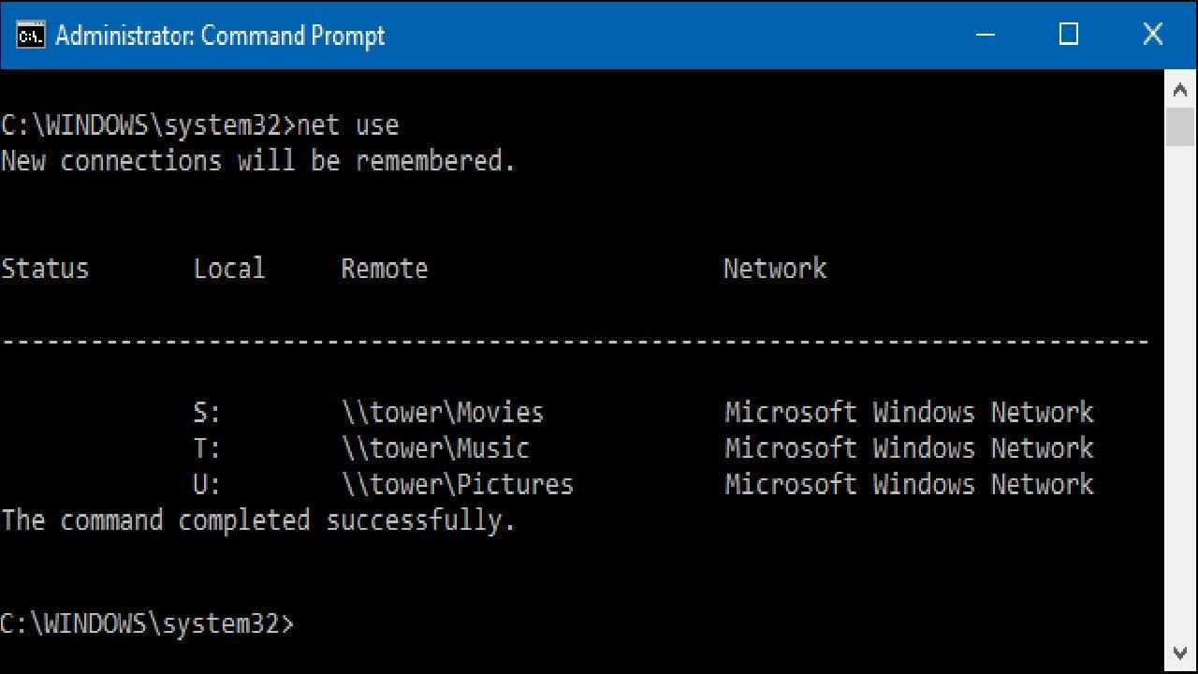Click the "Local" column header
This screenshot has width=1198, height=674.
click(x=228, y=269)
